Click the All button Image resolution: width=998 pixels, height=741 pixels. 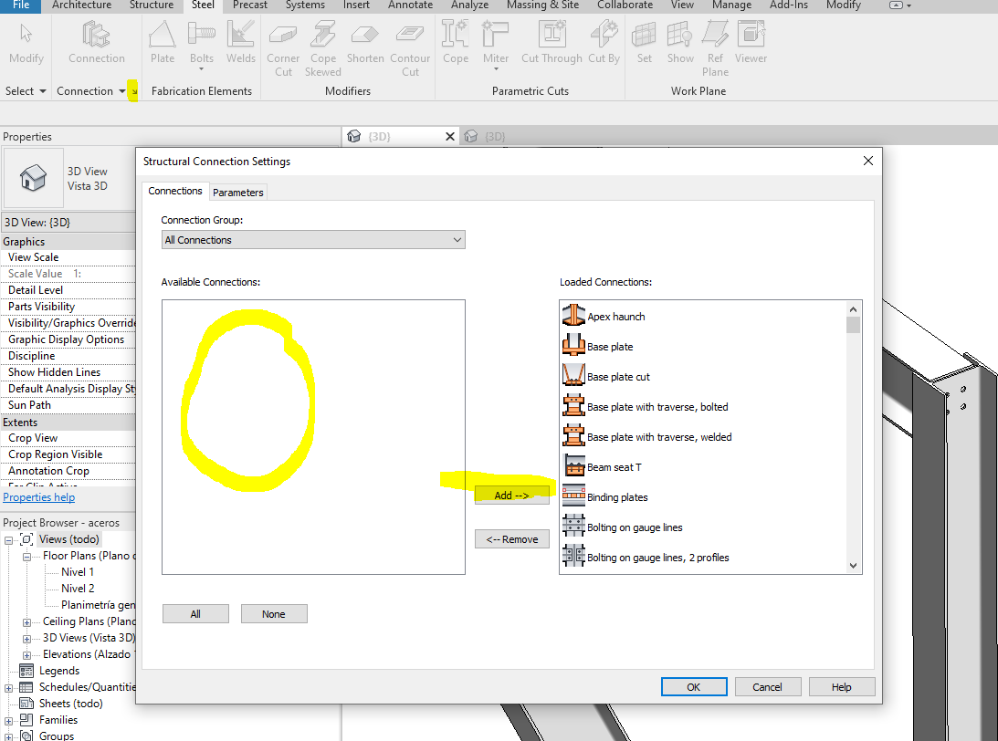pyautogui.click(x=195, y=614)
